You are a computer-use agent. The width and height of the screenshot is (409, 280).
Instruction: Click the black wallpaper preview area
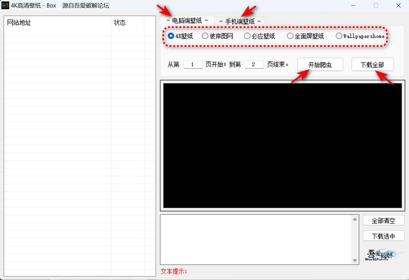point(282,145)
